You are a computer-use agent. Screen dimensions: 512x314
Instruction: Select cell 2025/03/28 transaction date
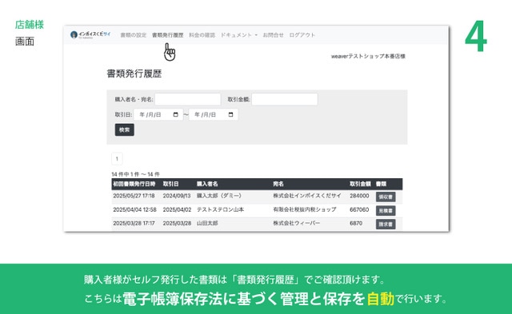[177, 223]
